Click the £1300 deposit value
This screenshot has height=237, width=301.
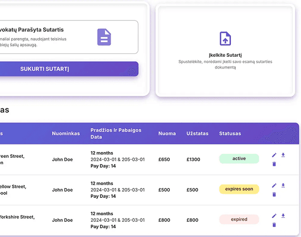click(x=193, y=159)
